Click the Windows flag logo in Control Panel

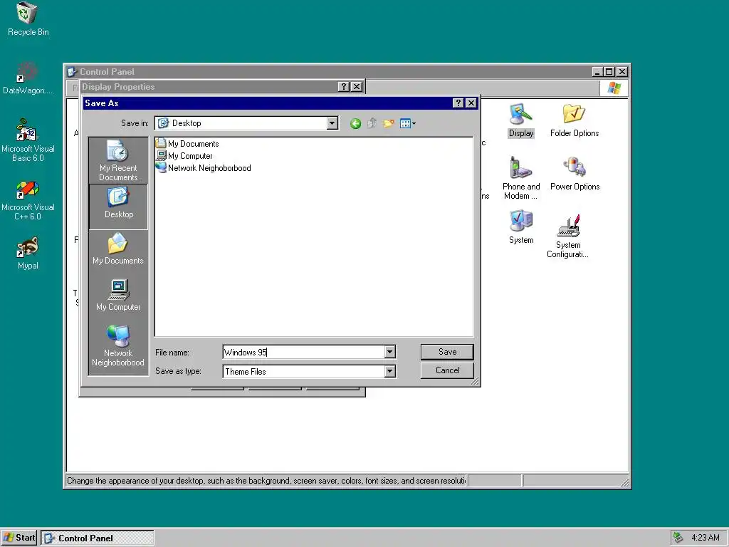click(614, 88)
